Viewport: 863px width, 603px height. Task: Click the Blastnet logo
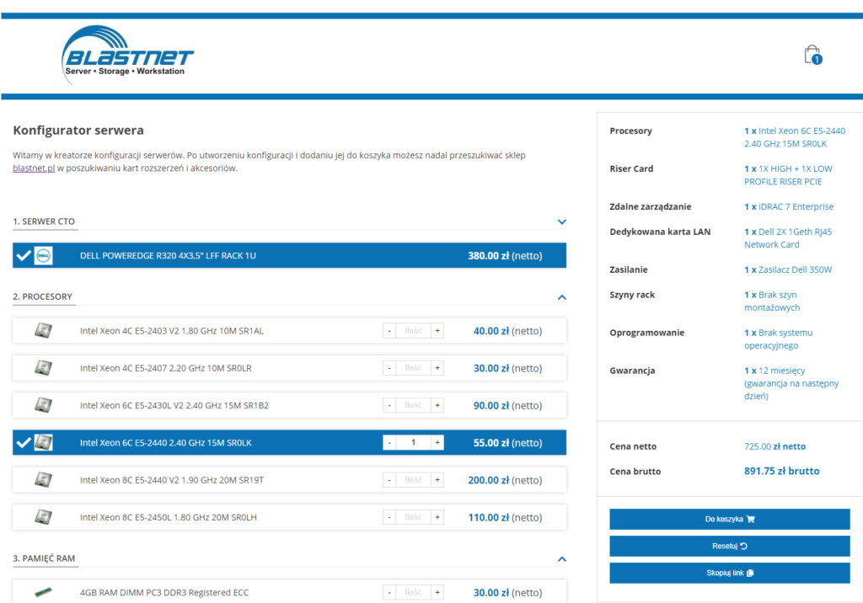coord(127,54)
